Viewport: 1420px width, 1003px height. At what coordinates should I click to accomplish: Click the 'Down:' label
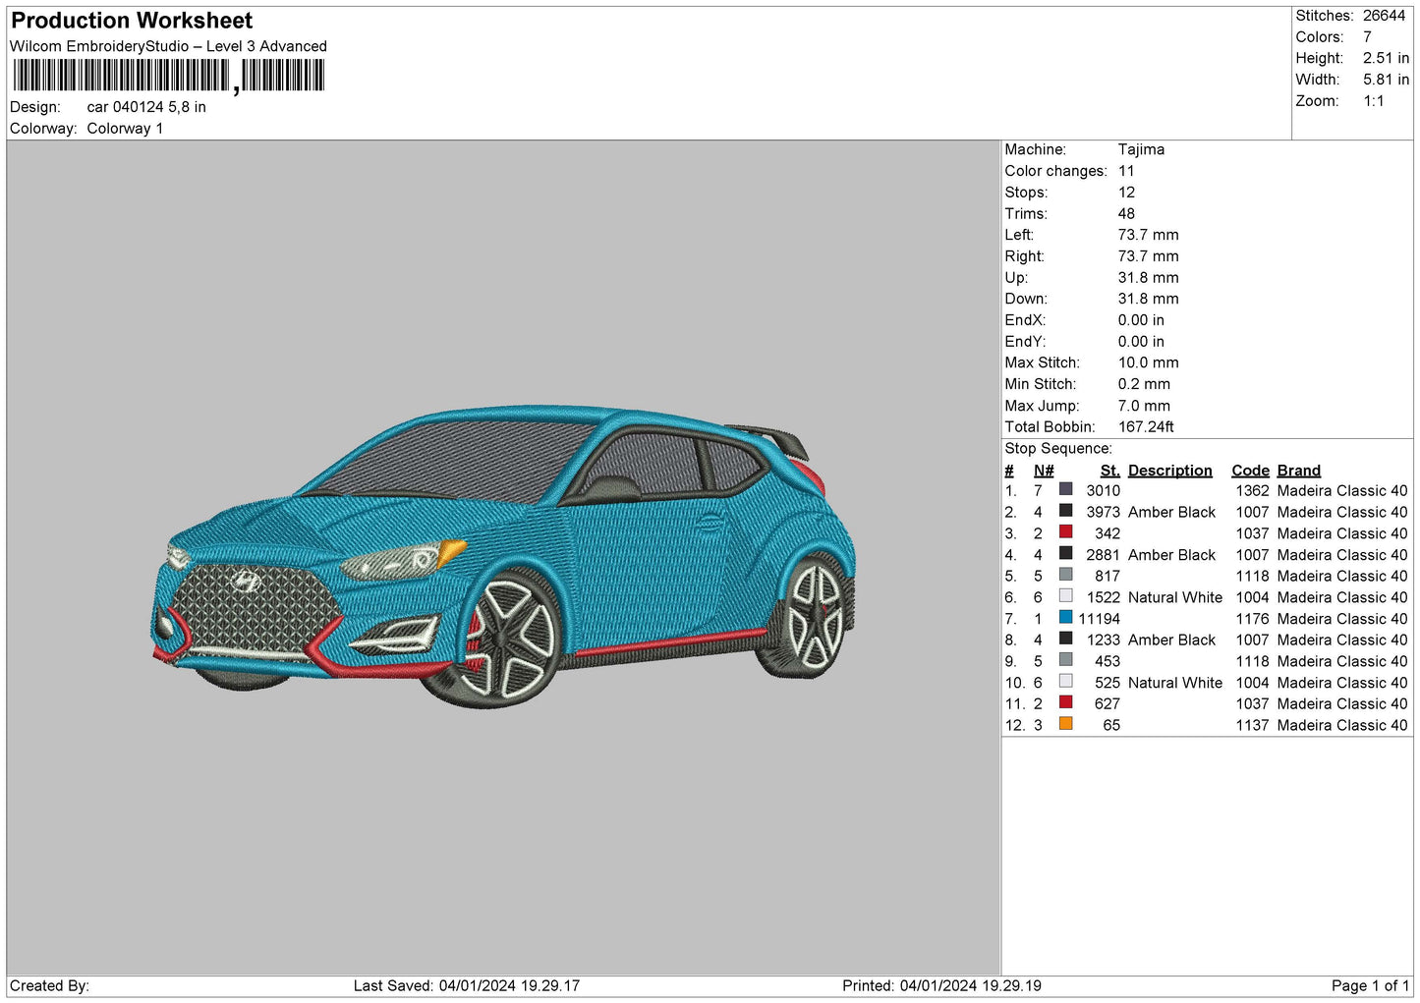1026,300
